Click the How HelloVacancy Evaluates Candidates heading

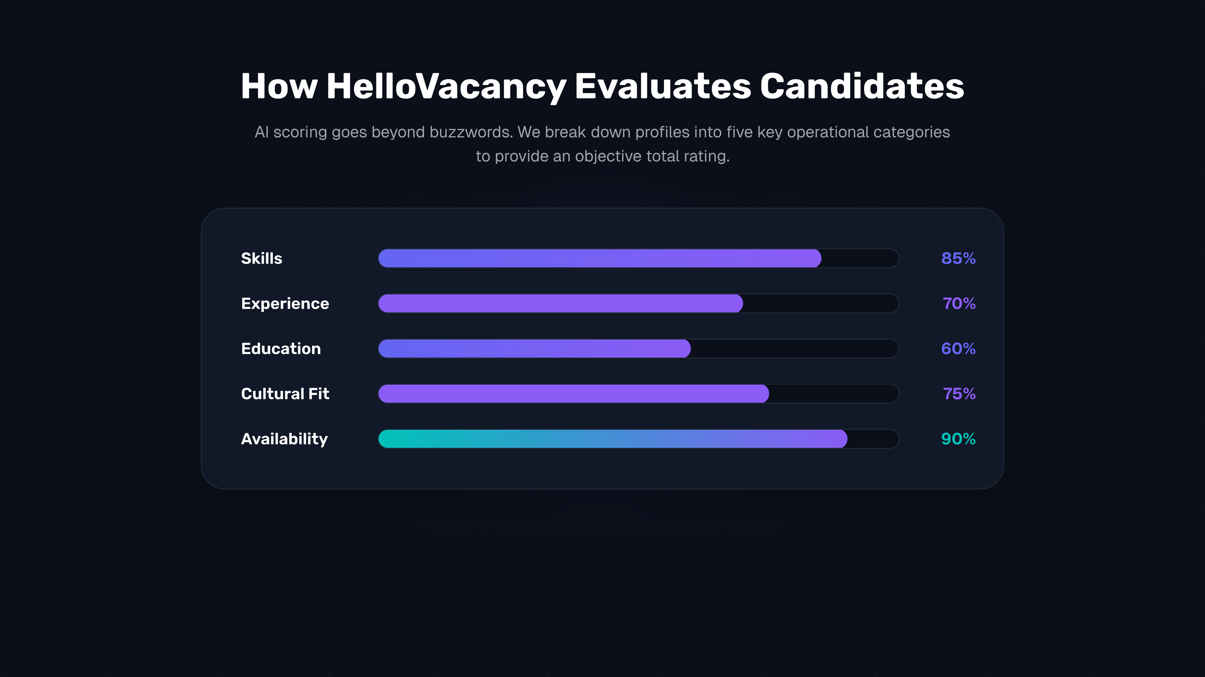click(602, 87)
